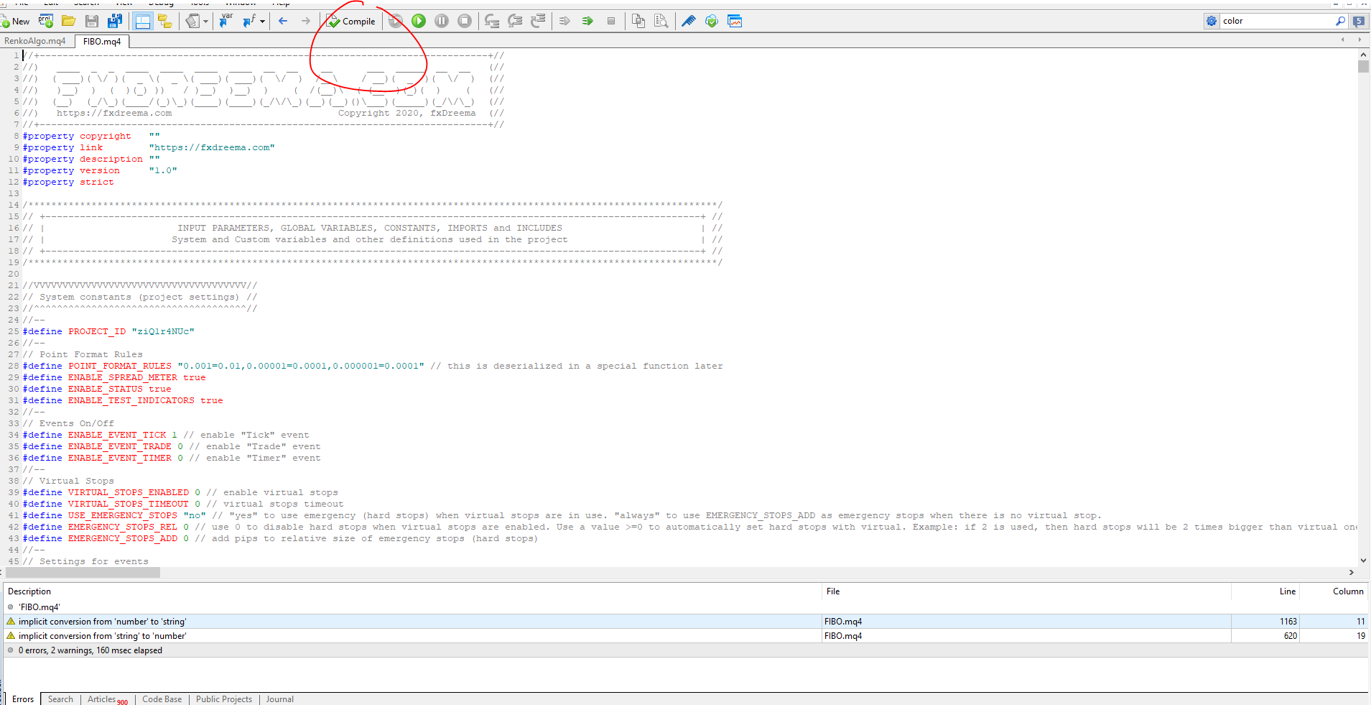Click the horizontal scrollbar thumb of editor
Image resolution: width=1371 pixels, height=705 pixels.
click(x=83, y=573)
